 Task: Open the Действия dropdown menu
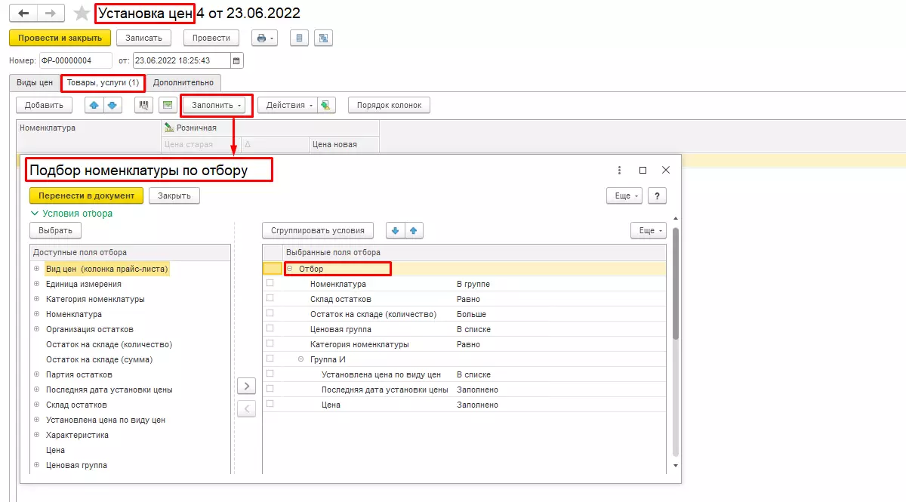pyautogui.click(x=287, y=105)
